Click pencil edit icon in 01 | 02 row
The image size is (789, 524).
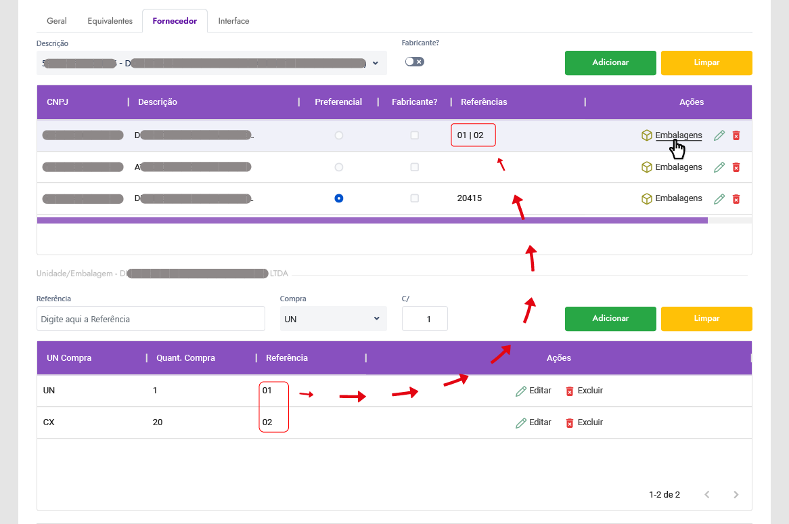(719, 135)
